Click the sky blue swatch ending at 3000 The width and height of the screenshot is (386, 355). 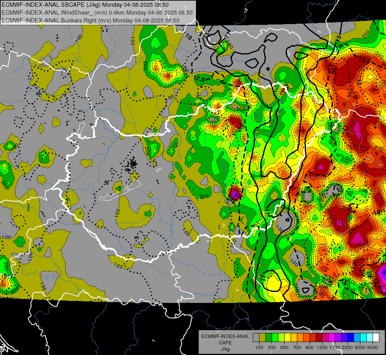click(357, 338)
